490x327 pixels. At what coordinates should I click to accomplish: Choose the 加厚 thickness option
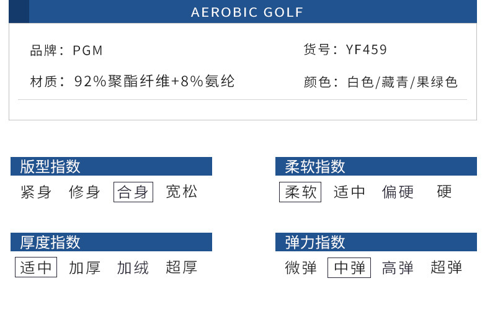coord(84,268)
